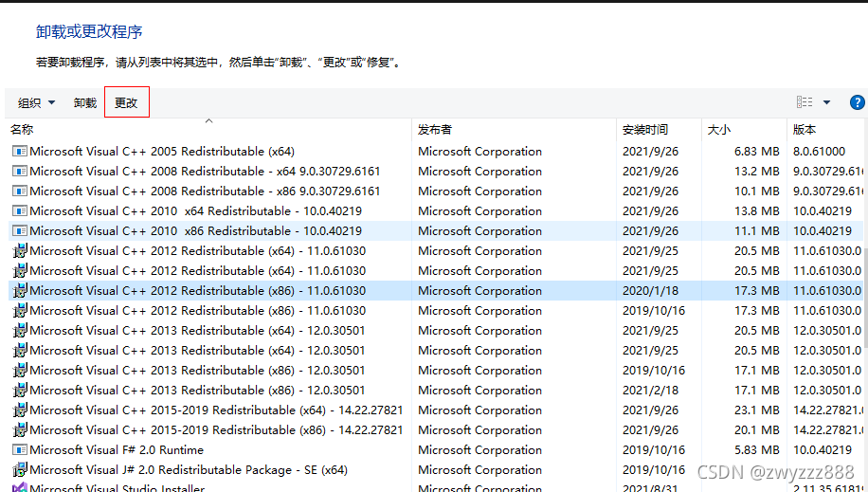Click the 13.8 MB size cell

click(757, 211)
